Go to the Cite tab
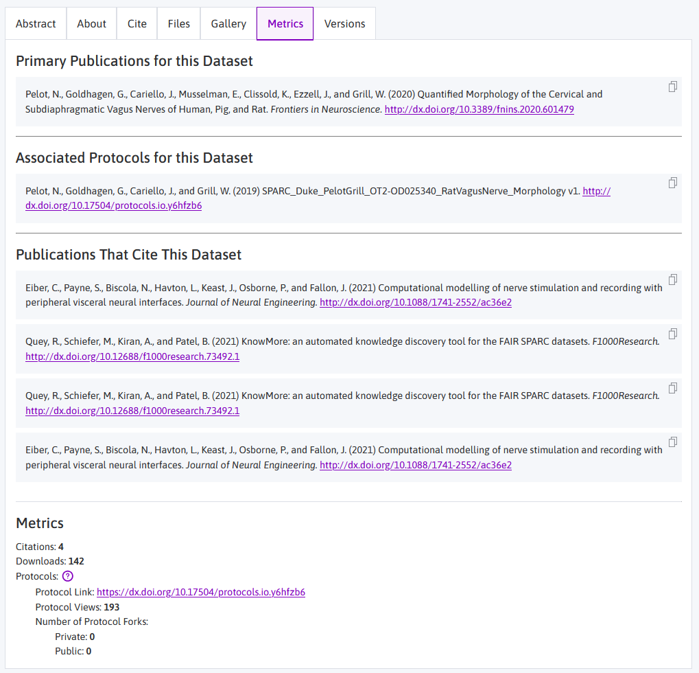The width and height of the screenshot is (699, 673). tap(137, 23)
